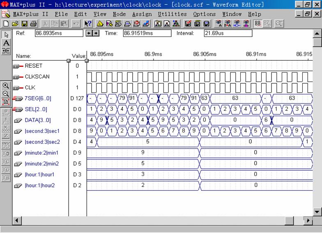Click the tile windows grid icon
The width and height of the screenshot is (322, 233).
pos(258,24)
